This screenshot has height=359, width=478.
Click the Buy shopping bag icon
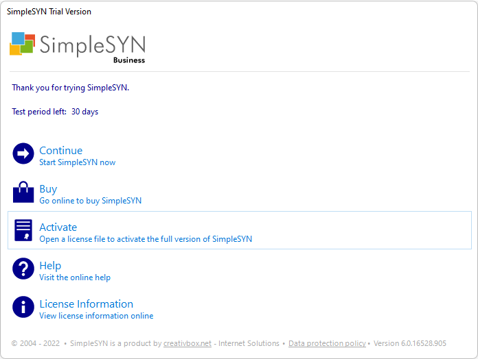pyautogui.click(x=23, y=192)
